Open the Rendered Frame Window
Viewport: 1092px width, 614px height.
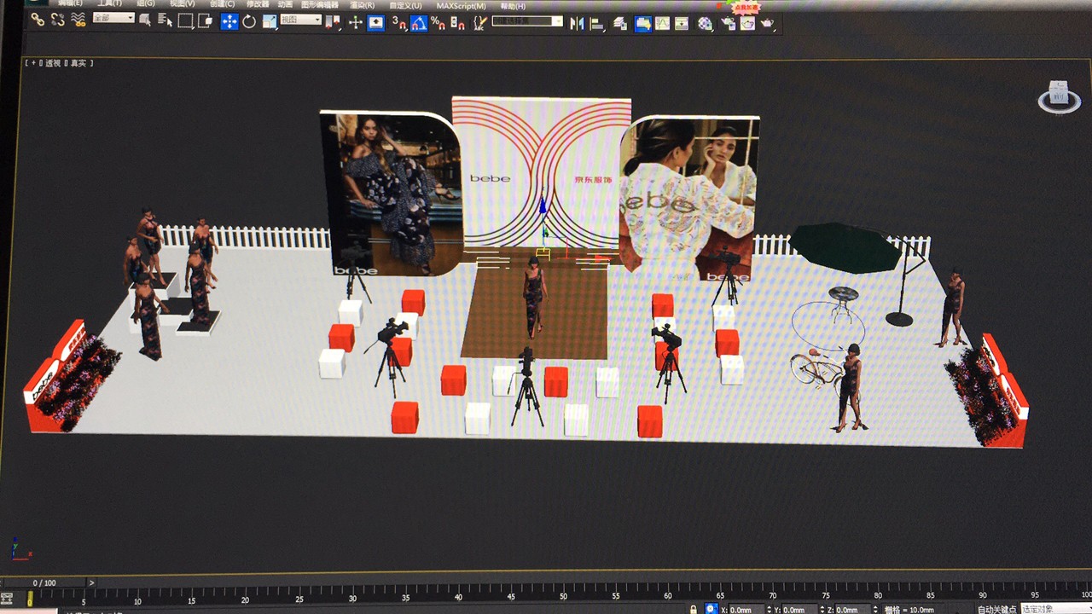(x=747, y=23)
